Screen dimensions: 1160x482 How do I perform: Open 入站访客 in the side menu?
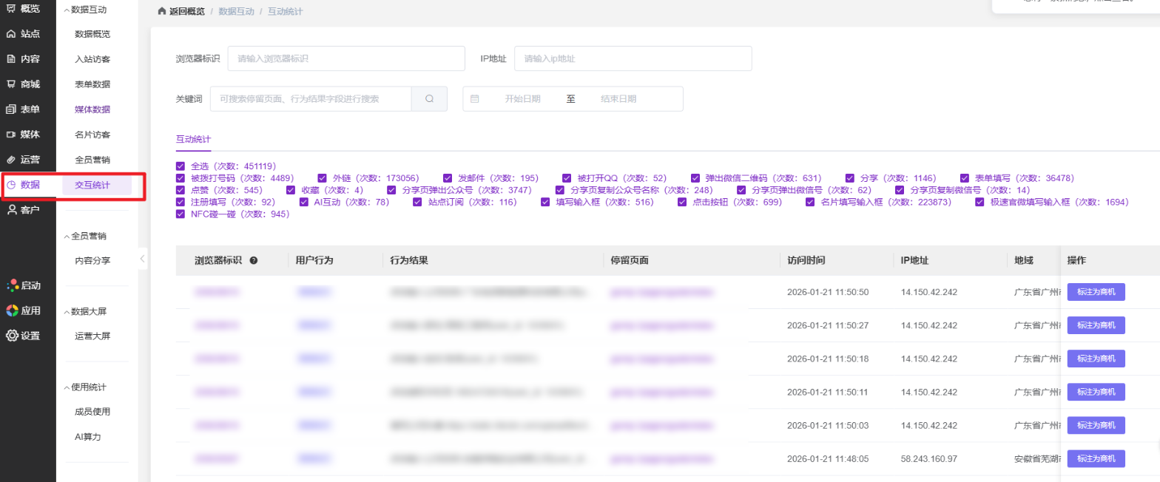coord(92,59)
